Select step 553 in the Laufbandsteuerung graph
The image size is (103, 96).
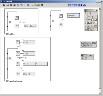point(18,53)
